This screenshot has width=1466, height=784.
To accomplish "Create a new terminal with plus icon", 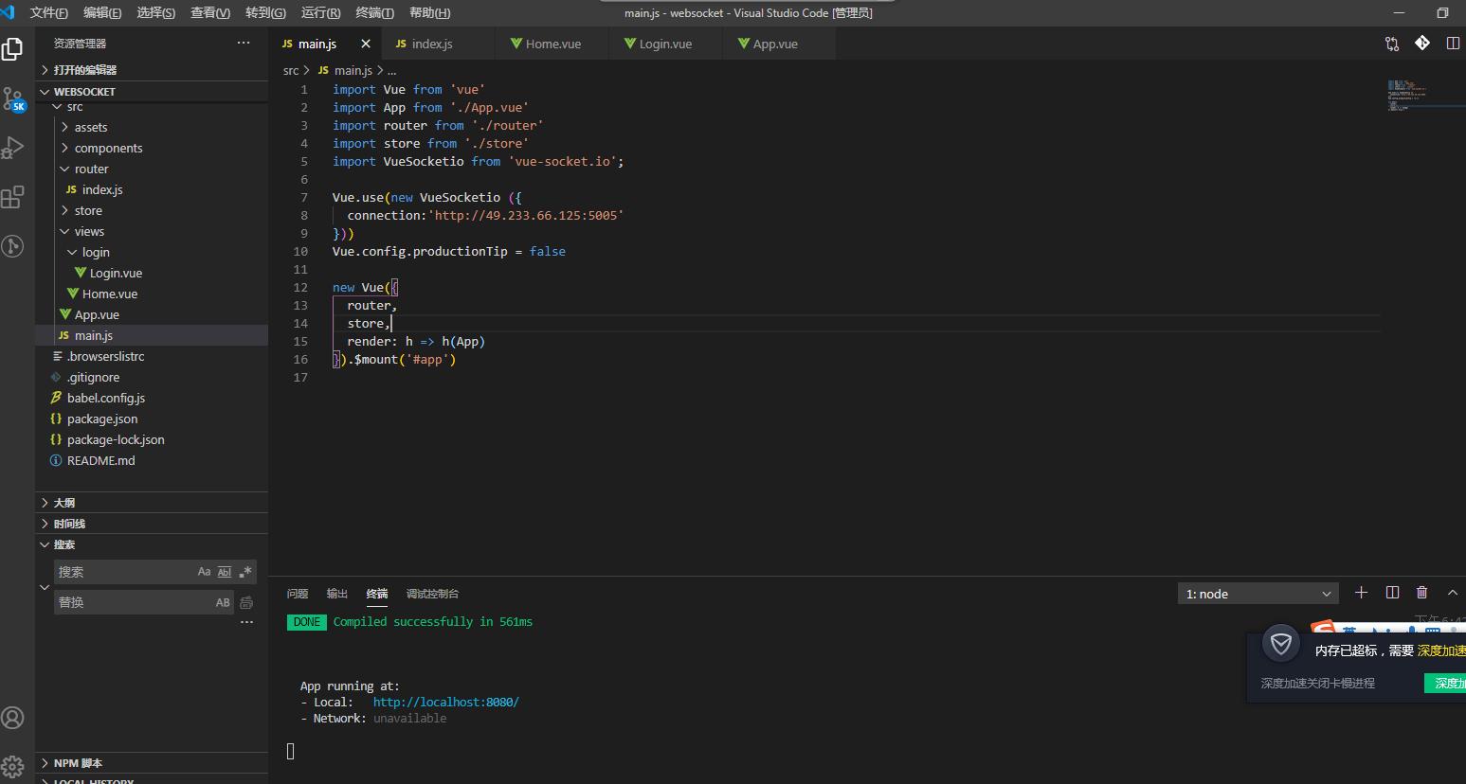I will (x=1362, y=592).
